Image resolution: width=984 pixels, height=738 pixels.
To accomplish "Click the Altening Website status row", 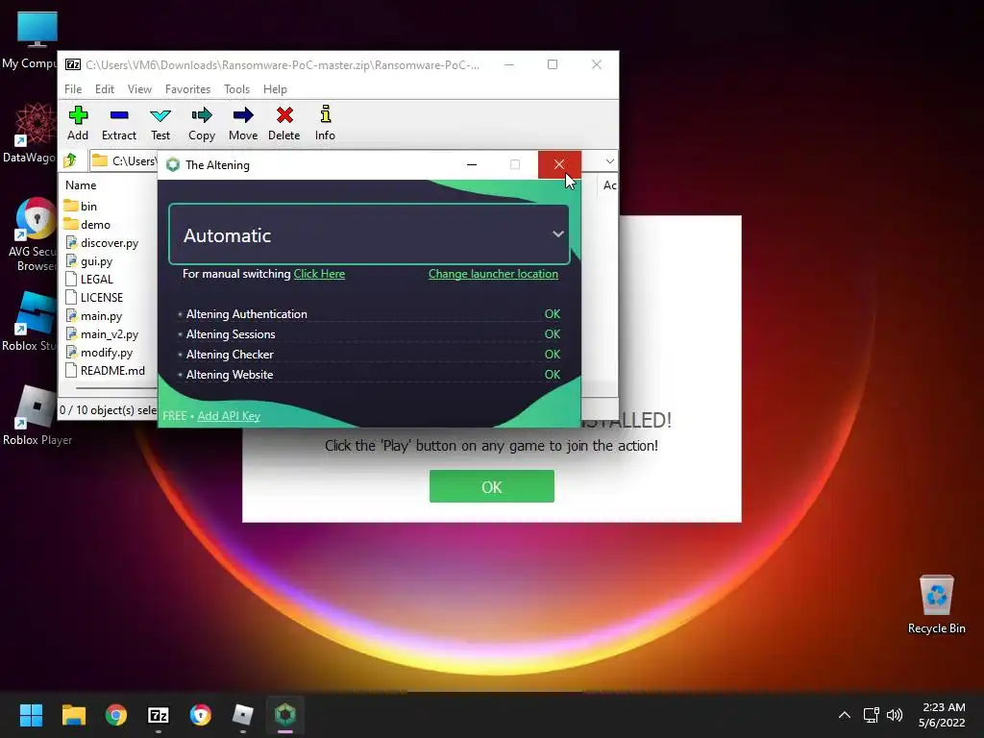I will 369,374.
